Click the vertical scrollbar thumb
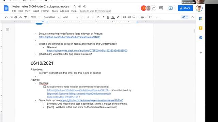Screen dimensions: 218x122 (194, 31)
